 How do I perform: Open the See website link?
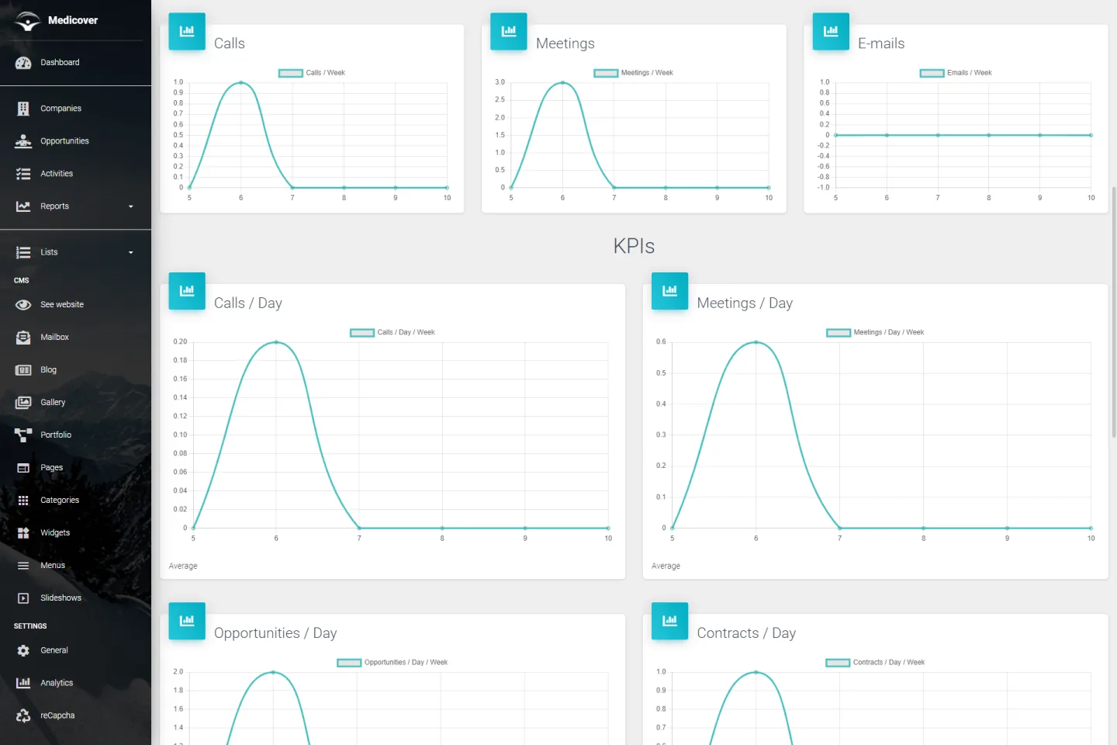click(x=75, y=305)
